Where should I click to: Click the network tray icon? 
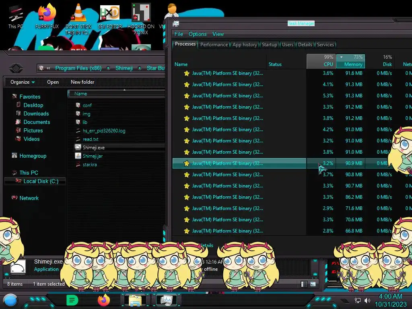pyautogui.click(x=358, y=300)
